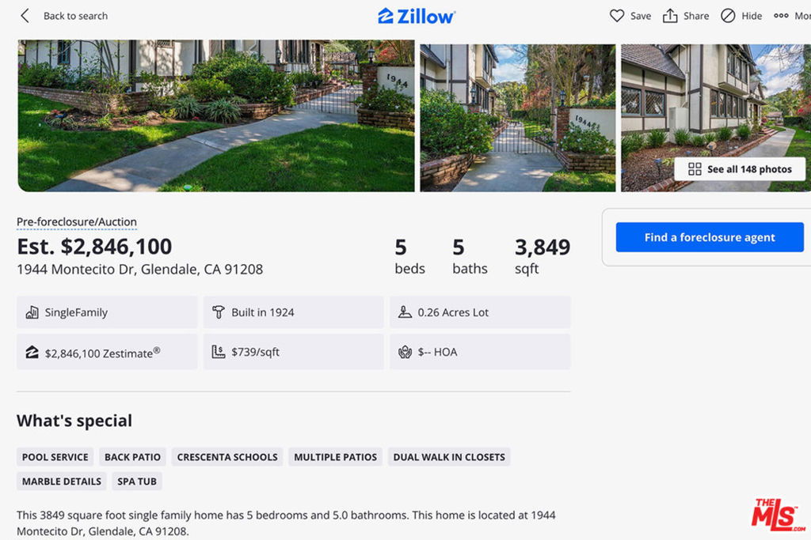Viewport: 811px width, 540px height.
Task: Select the POOL SERVICE tag
Action: coord(55,457)
